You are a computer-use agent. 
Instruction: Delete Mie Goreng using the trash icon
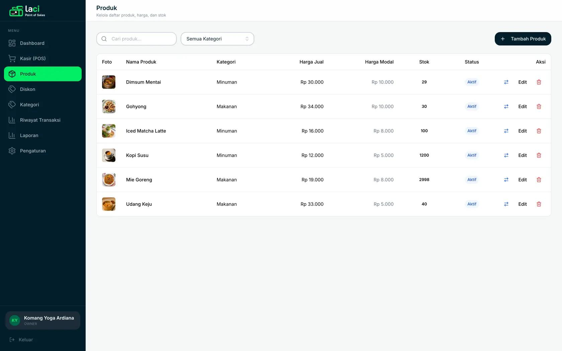tap(539, 180)
